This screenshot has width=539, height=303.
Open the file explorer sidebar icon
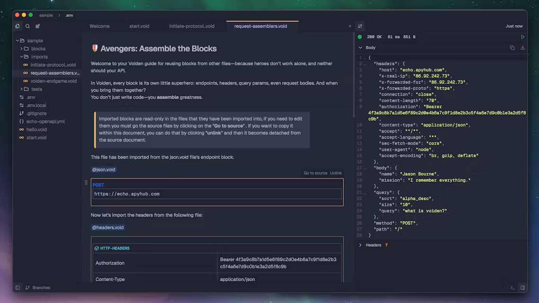coord(18,27)
